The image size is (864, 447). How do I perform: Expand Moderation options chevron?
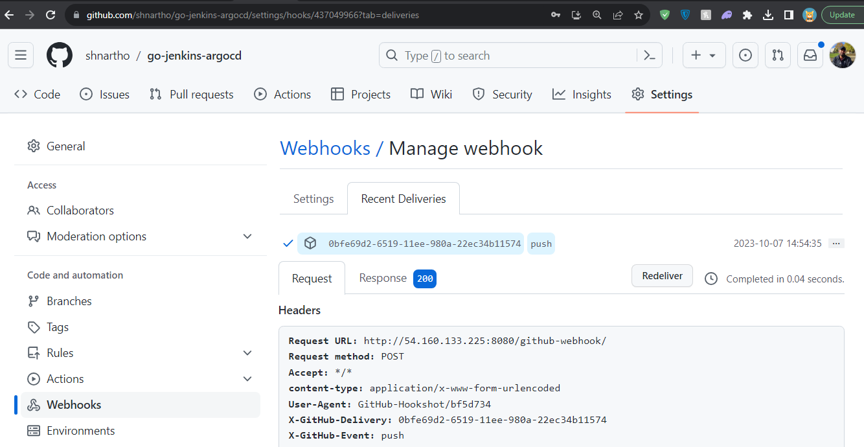coord(247,236)
